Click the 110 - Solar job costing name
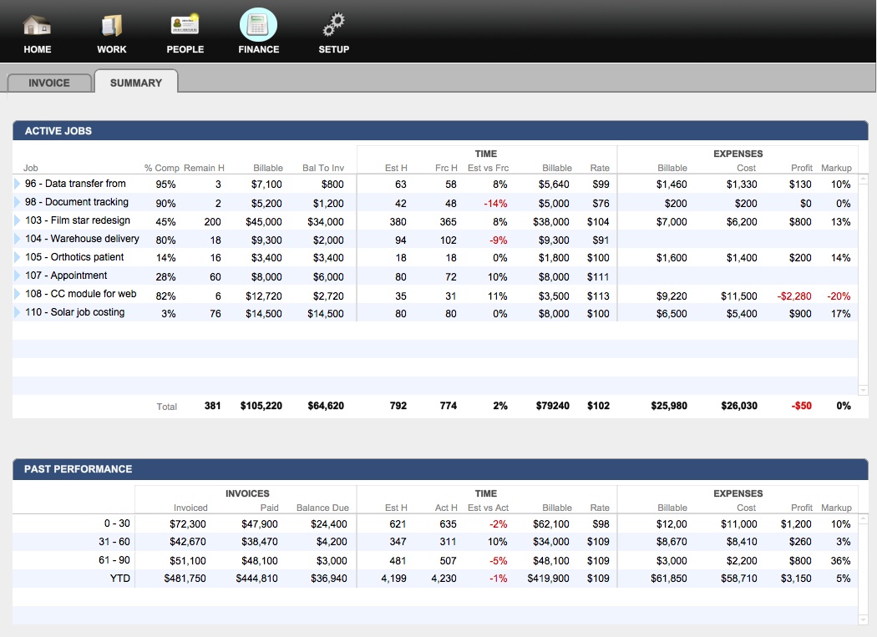Viewport: 877px width, 637px height. click(74, 312)
